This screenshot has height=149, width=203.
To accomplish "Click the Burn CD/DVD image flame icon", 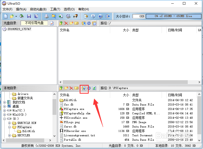I will (x=76, y=16).
